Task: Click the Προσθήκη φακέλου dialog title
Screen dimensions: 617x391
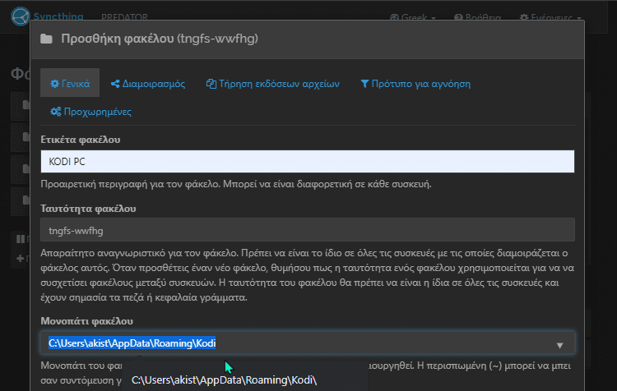Action: 160,39
